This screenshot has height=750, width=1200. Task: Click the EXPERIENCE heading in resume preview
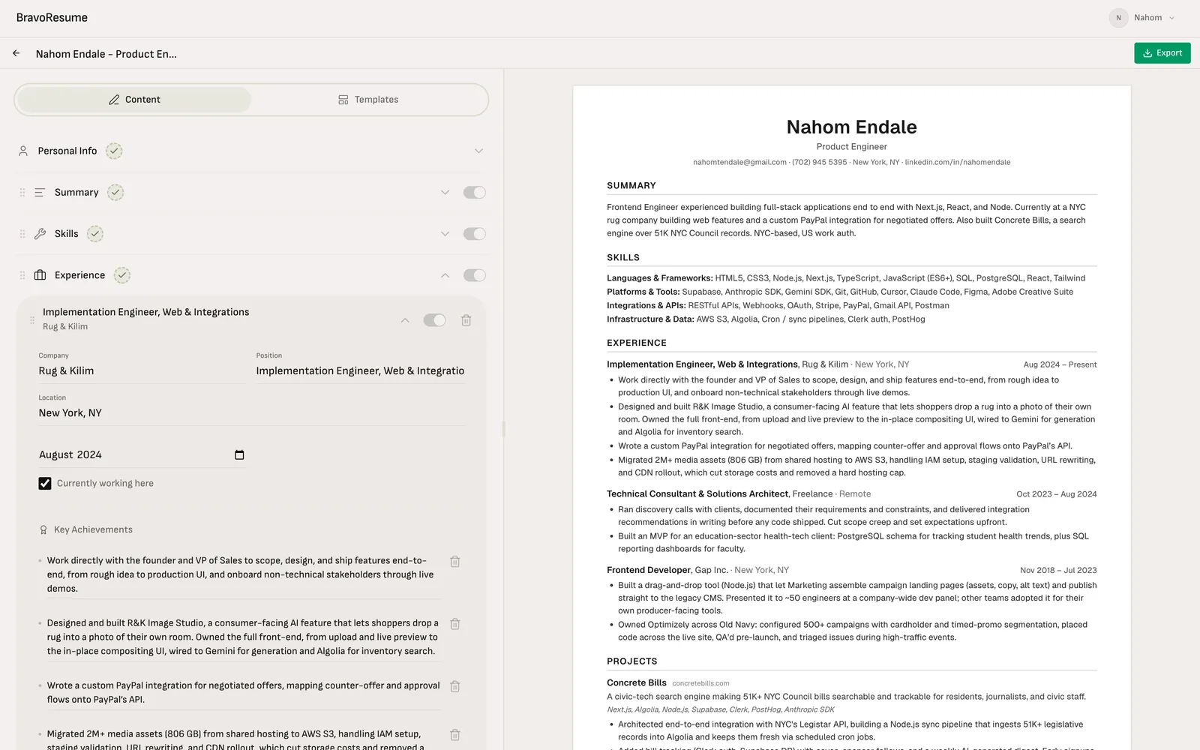[x=637, y=343]
